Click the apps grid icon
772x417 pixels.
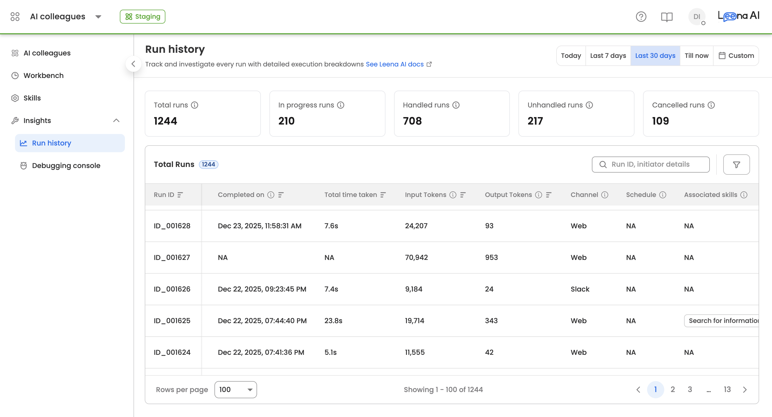tap(15, 16)
